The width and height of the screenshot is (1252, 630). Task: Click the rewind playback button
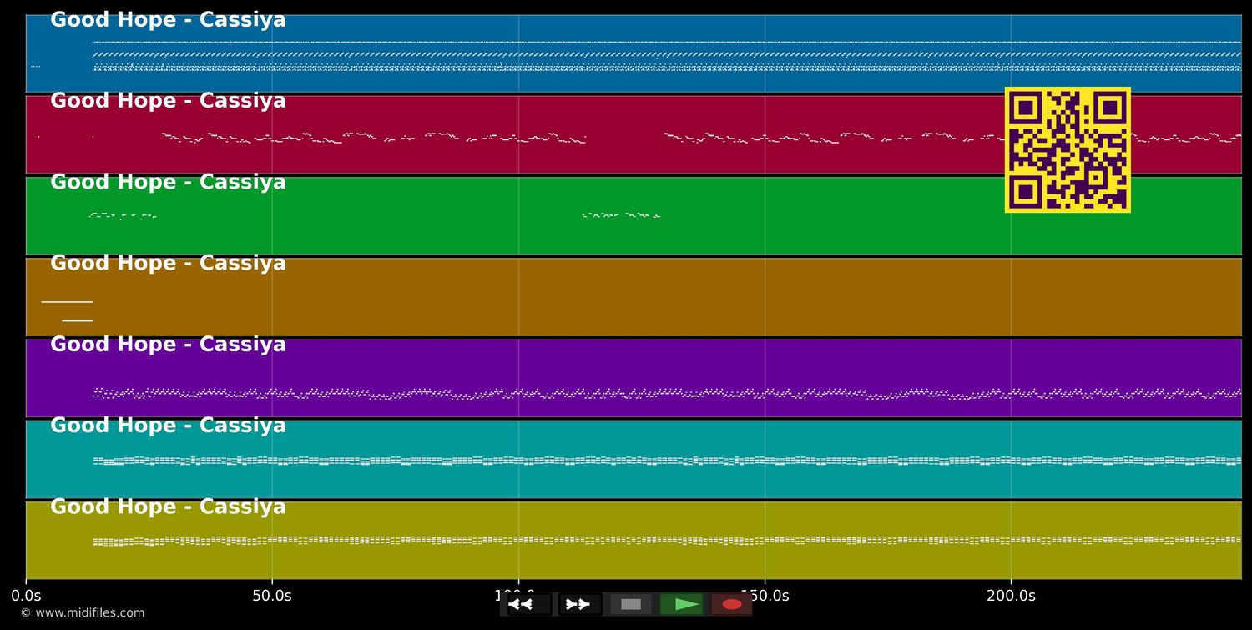tap(529, 604)
